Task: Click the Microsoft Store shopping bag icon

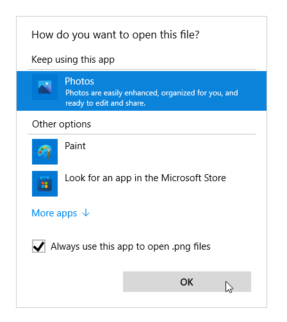Action: (x=45, y=184)
